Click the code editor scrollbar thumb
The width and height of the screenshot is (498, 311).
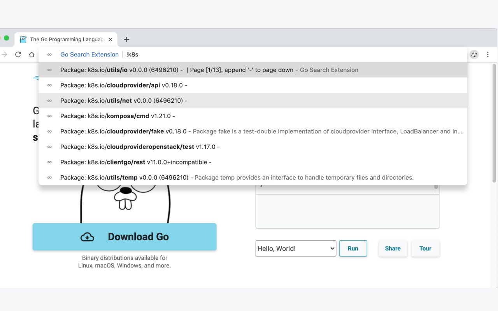coord(436,187)
